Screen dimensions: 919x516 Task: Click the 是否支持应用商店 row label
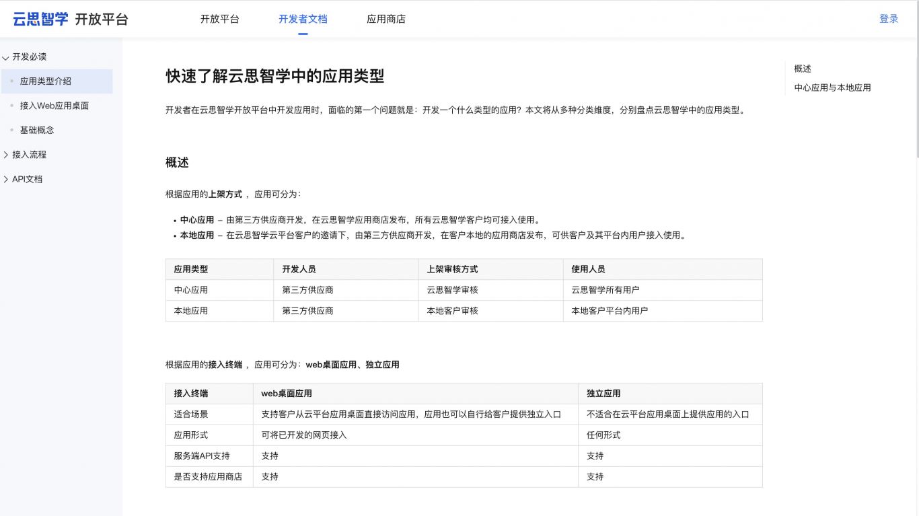[209, 477]
